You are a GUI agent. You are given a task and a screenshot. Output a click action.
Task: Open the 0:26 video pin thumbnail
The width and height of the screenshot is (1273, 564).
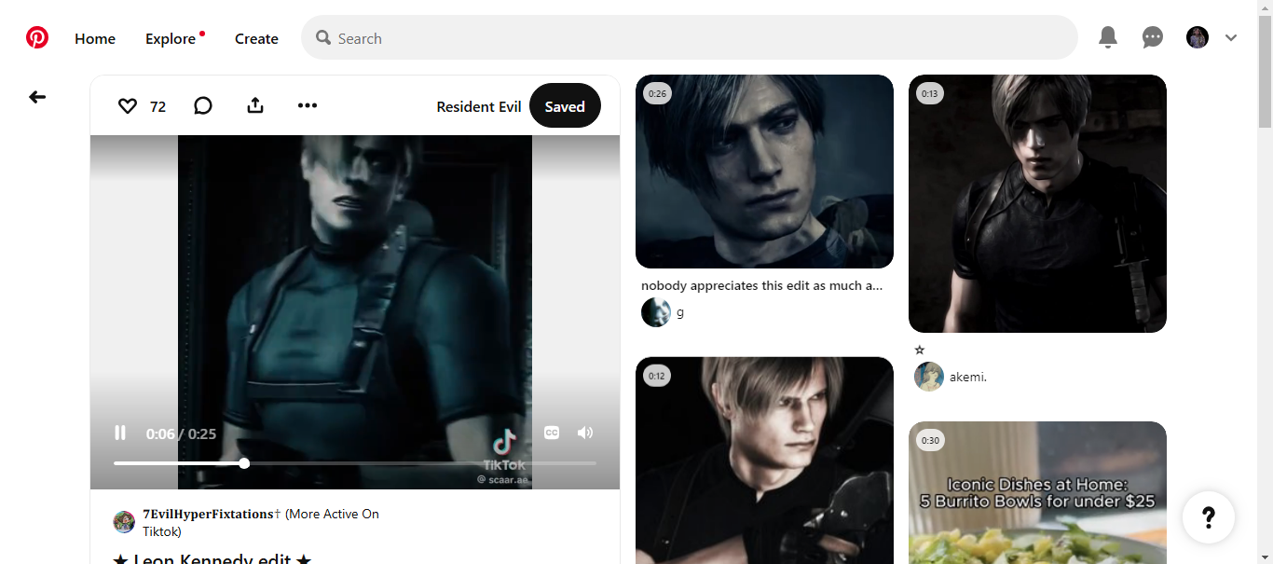click(764, 172)
